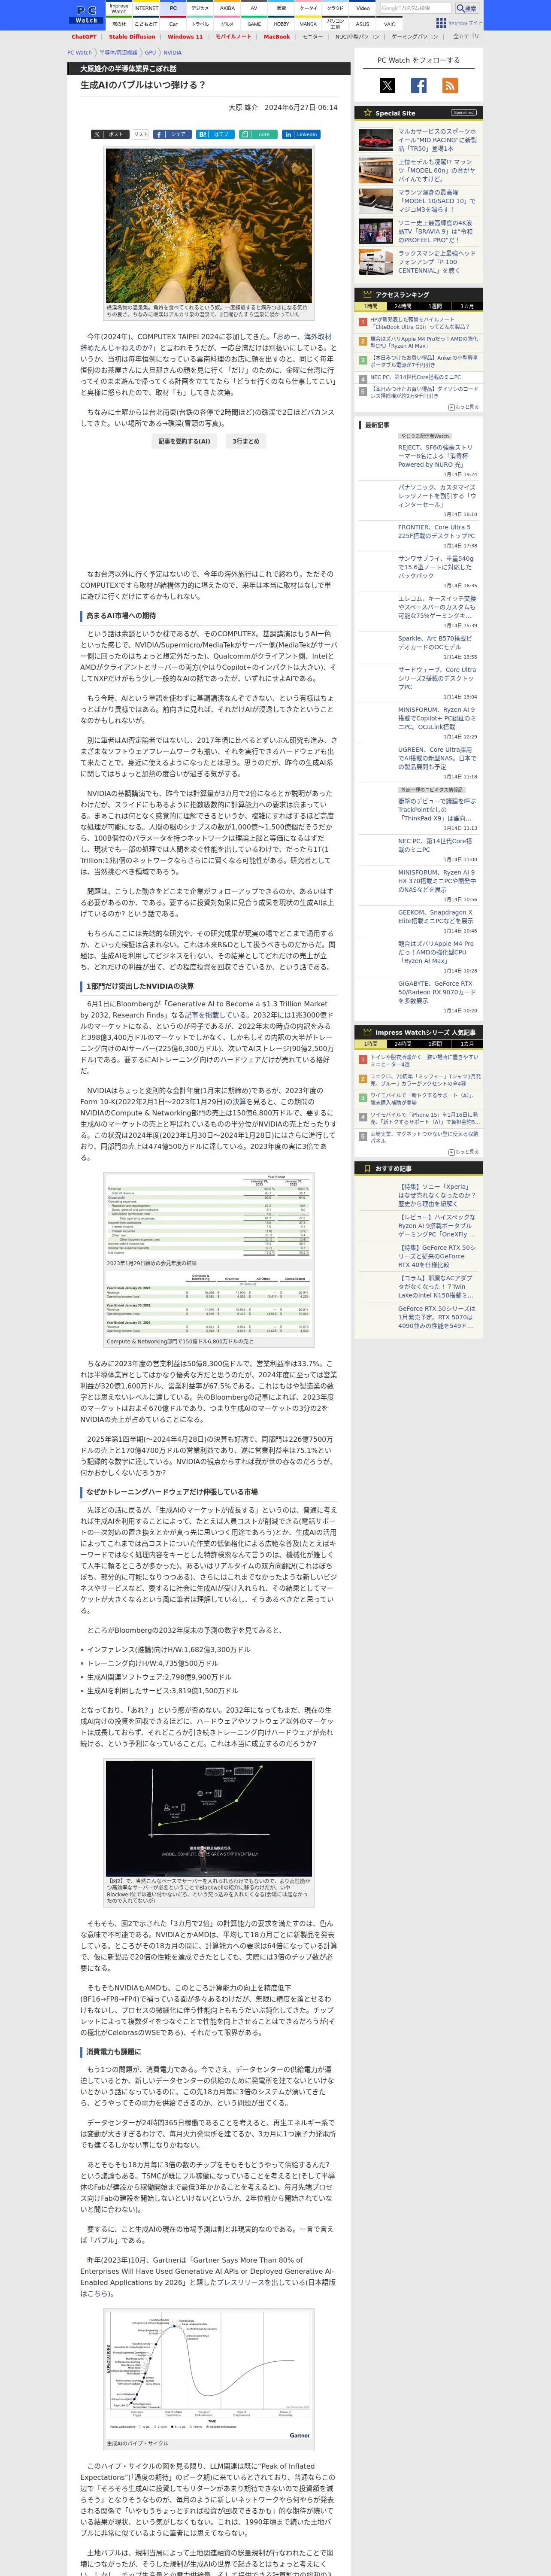Open the Windows 11 topic link
The image size is (551, 2576).
tap(185, 37)
